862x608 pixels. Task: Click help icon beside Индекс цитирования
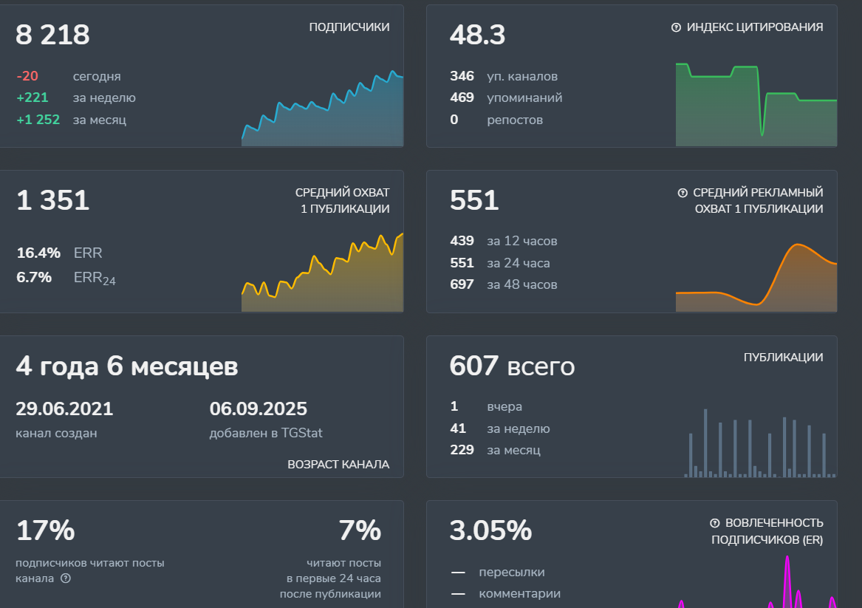click(x=676, y=27)
